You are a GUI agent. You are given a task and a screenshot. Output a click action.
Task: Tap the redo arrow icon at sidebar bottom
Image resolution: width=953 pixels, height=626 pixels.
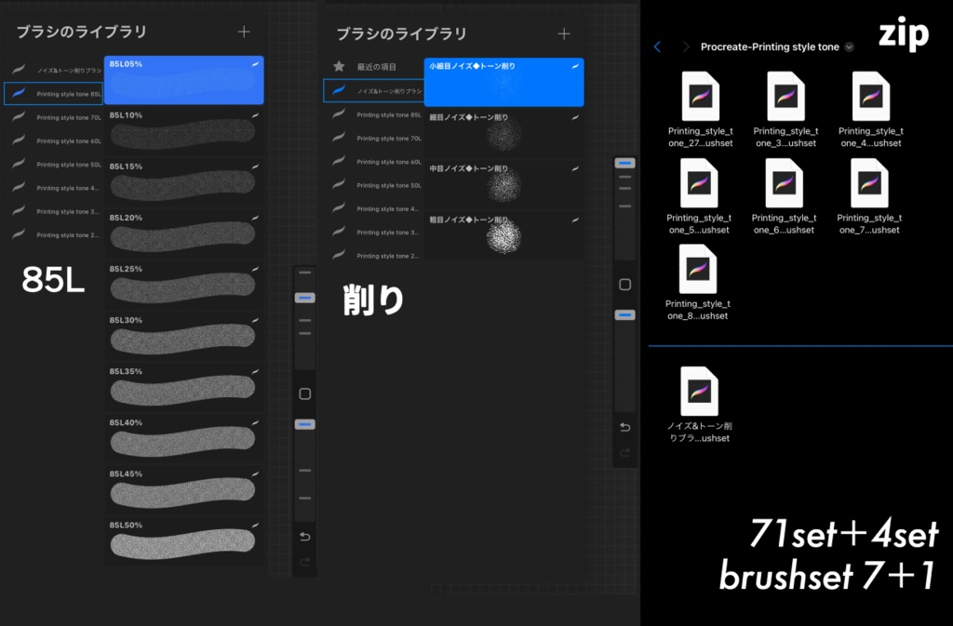(624, 453)
